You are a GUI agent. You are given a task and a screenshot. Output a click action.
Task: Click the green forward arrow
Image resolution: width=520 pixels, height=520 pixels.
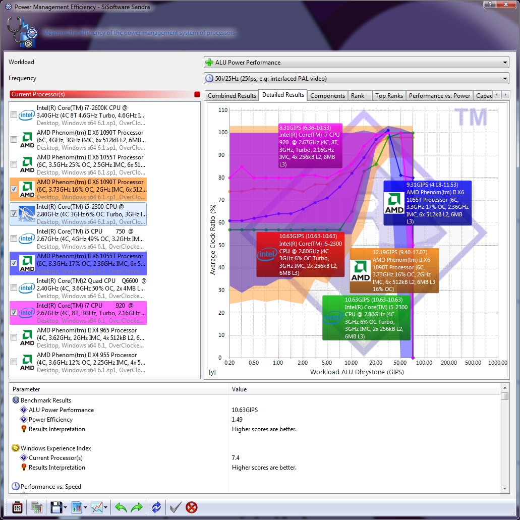[x=137, y=507]
